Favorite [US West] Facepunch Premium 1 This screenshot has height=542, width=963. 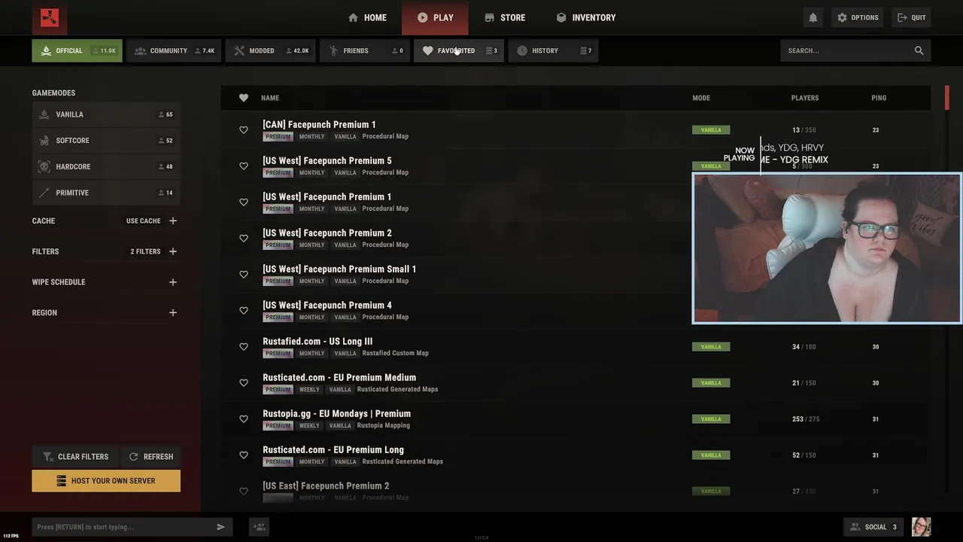click(243, 202)
